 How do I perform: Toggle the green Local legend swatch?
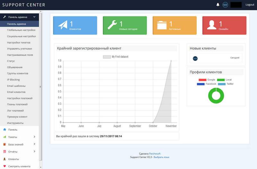point(221,80)
